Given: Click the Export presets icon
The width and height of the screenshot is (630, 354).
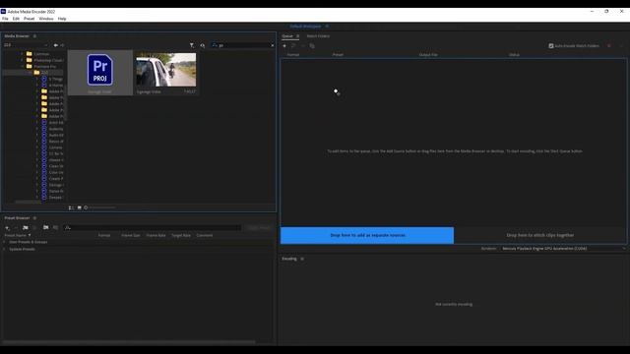Looking at the screenshot, I should pyautogui.click(x=55, y=227).
